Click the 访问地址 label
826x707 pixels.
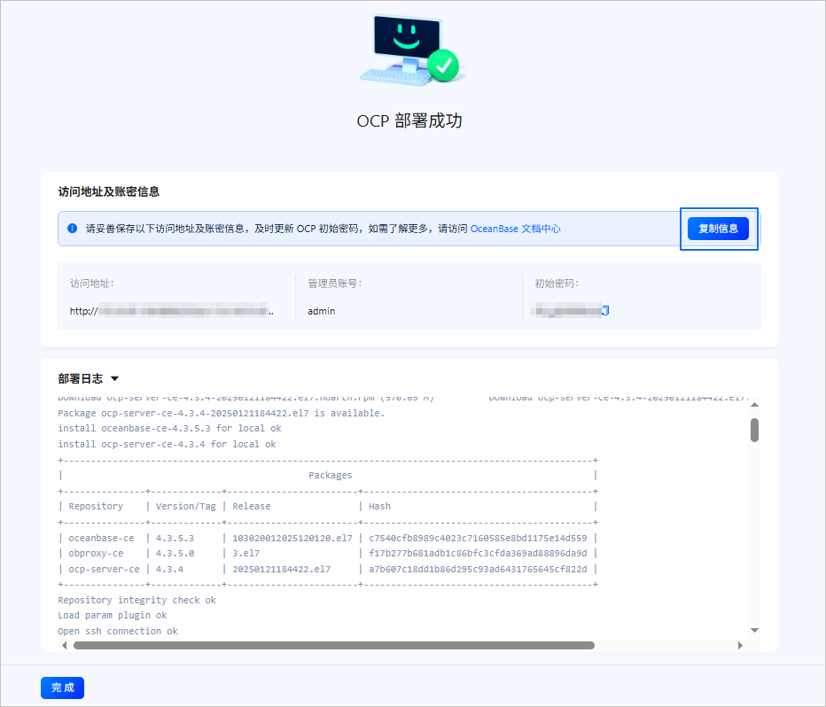coord(91,284)
